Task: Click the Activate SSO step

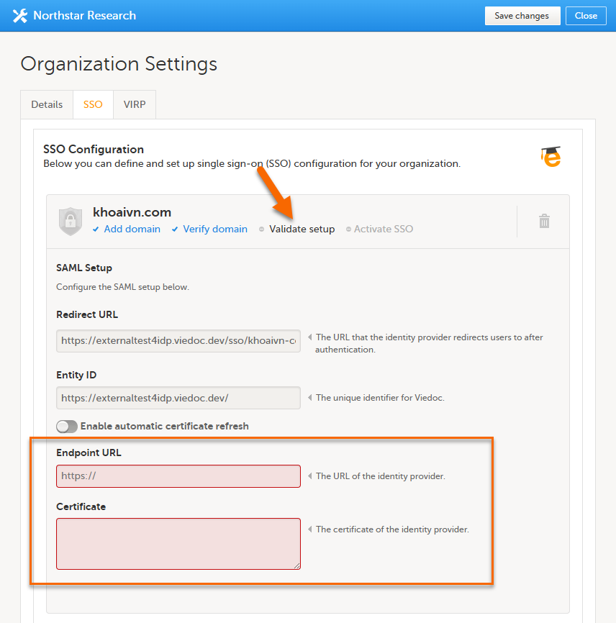Action: [x=384, y=229]
